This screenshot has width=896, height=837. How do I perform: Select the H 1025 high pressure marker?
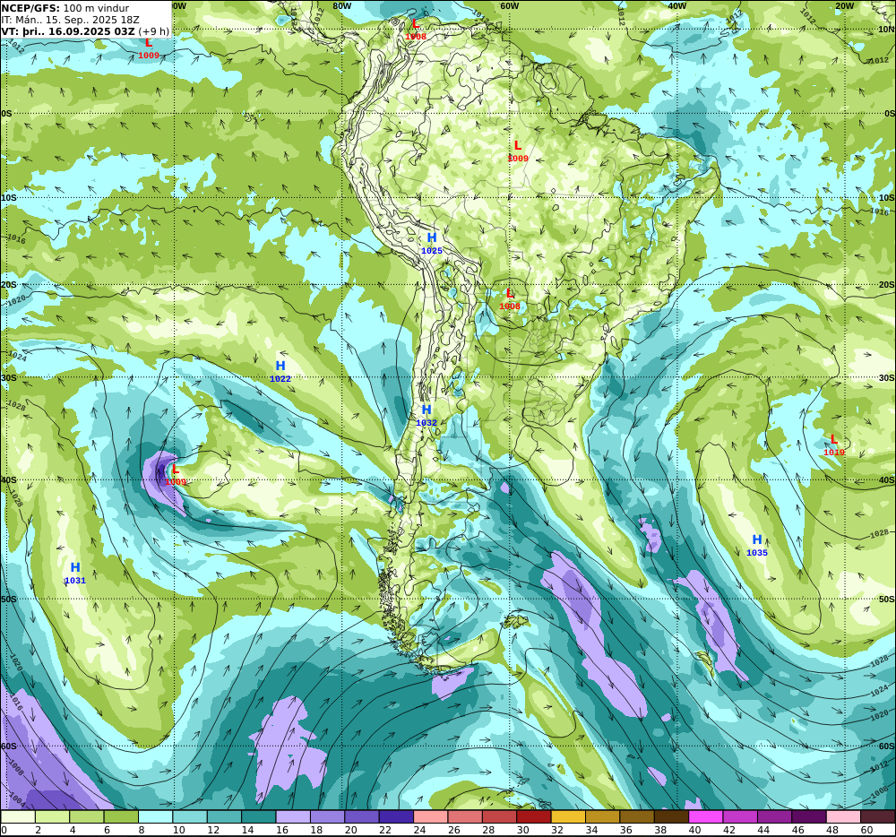[432, 244]
